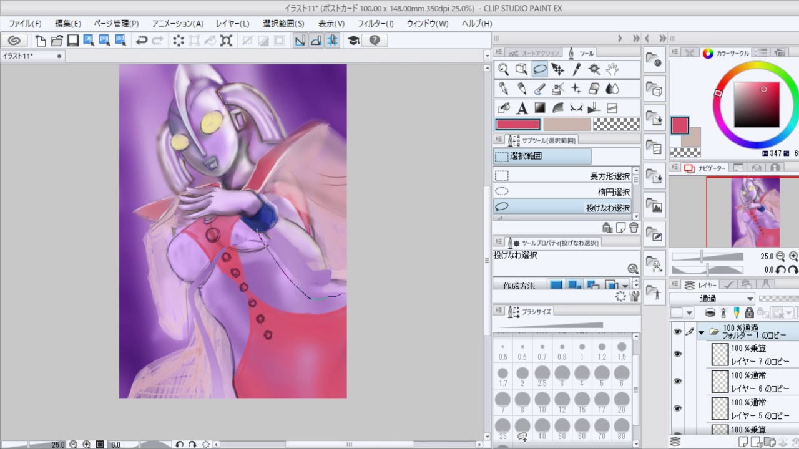Toggle visibility of フォルダー 1 のコピー folder
799x449 pixels.
tap(677, 332)
